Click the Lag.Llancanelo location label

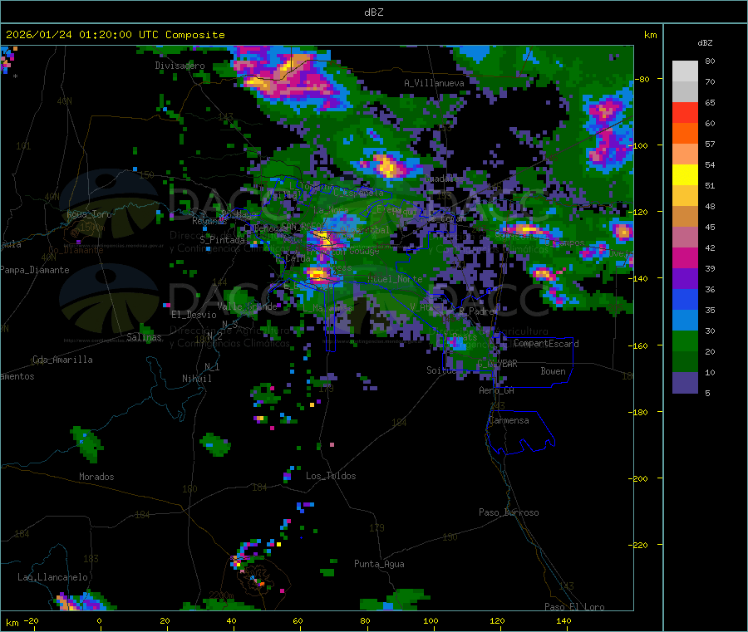pos(52,577)
